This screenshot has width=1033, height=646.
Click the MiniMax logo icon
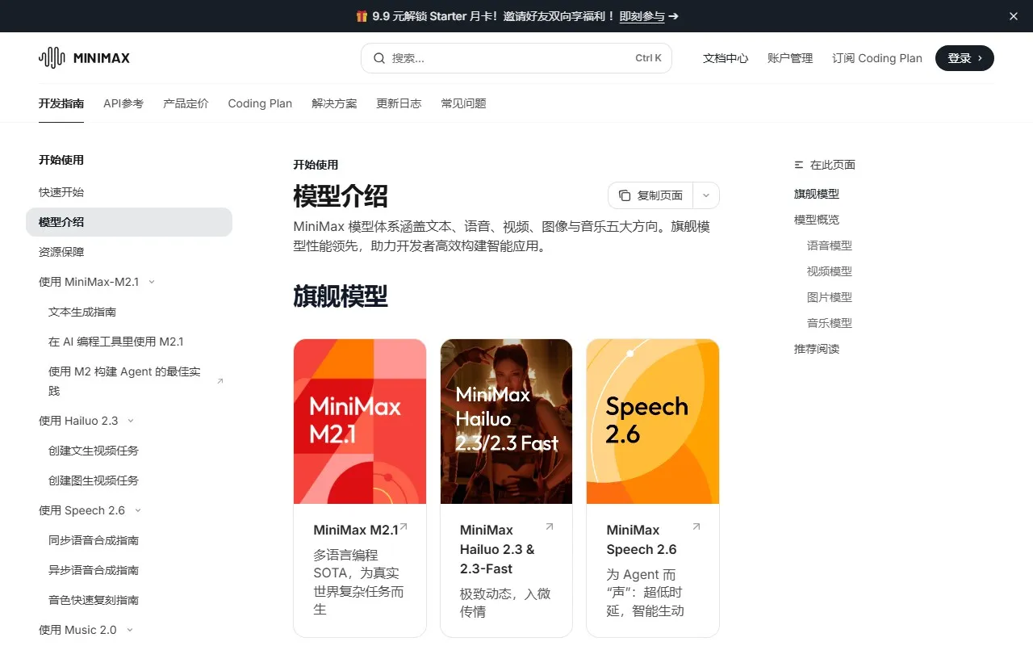52,58
